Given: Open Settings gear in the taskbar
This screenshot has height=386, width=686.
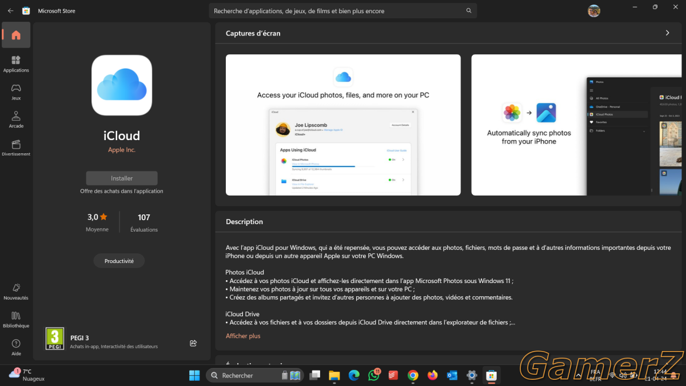Looking at the screenshot, I should [x=472, y=375].
